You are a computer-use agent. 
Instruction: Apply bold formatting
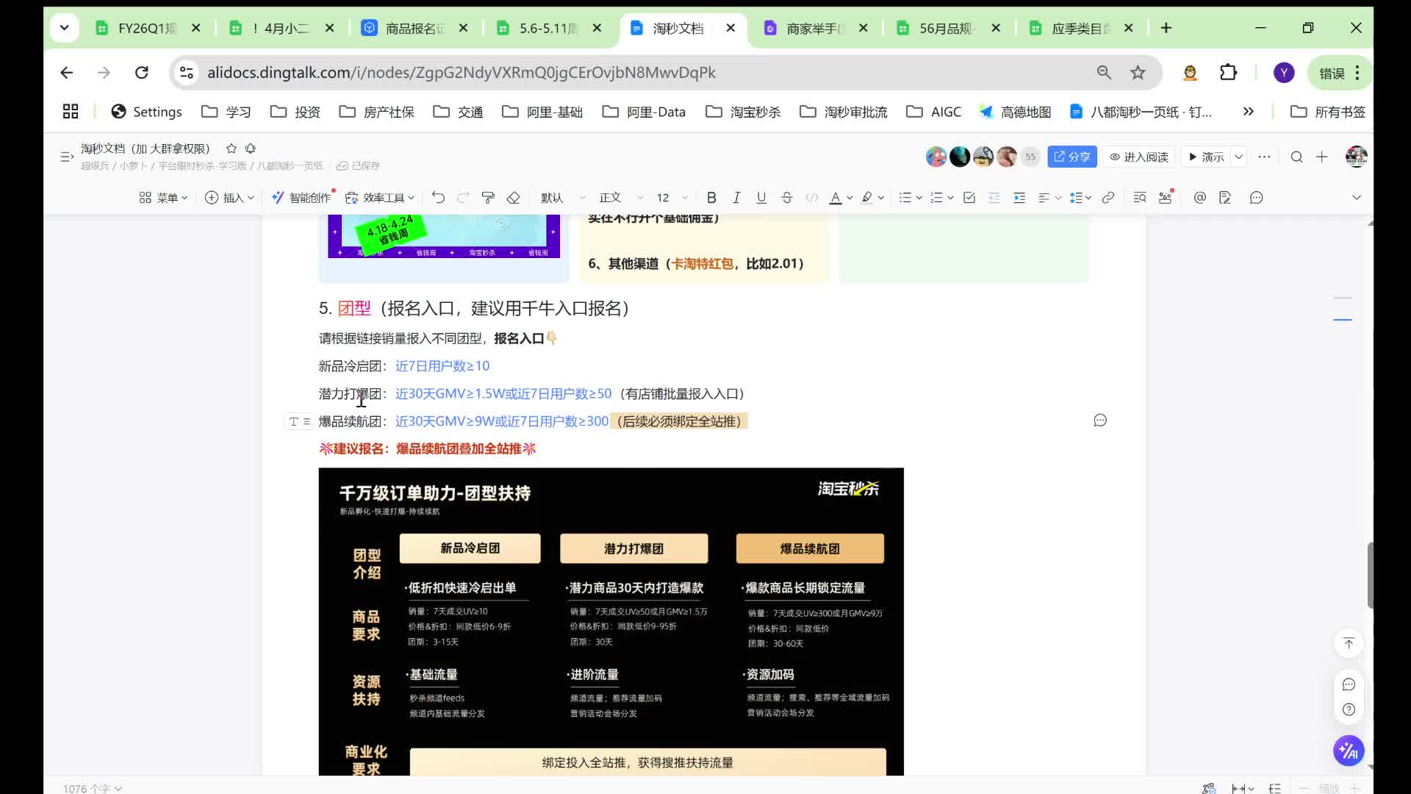[711, 197]
